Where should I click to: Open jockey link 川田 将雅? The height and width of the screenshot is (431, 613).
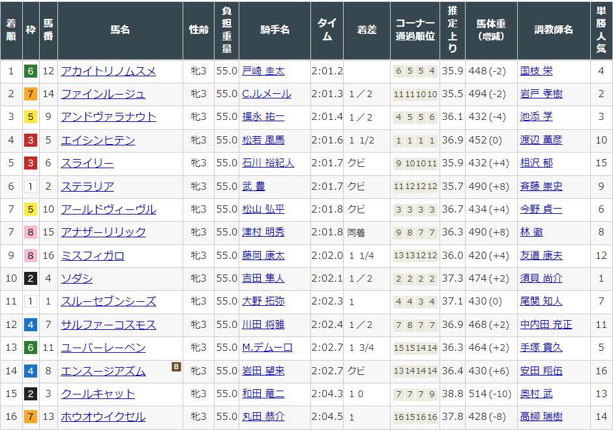tap(263, 325)
